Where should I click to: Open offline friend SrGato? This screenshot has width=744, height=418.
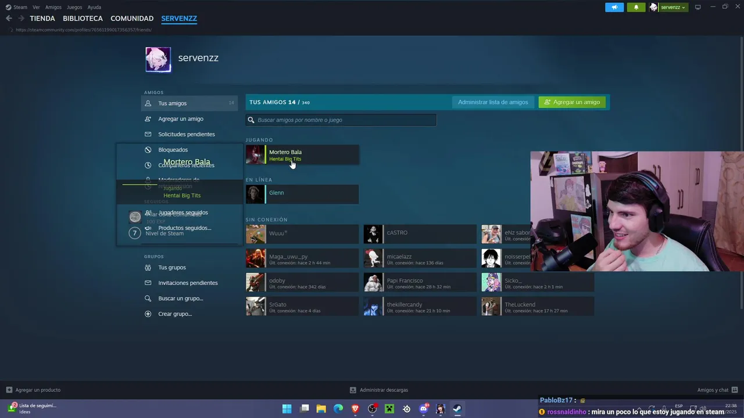coord(302,307)
